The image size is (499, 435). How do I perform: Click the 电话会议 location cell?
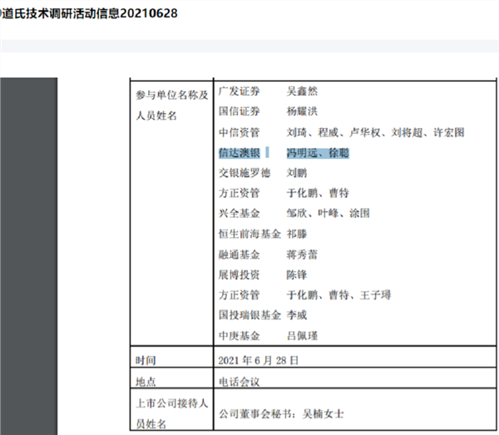tap(355, 378)
